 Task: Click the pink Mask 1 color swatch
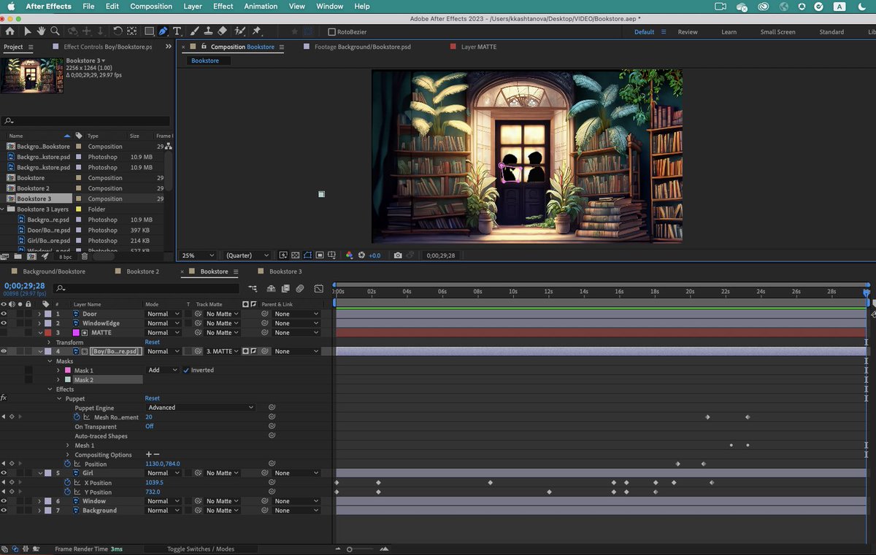[x=69, y=370]
